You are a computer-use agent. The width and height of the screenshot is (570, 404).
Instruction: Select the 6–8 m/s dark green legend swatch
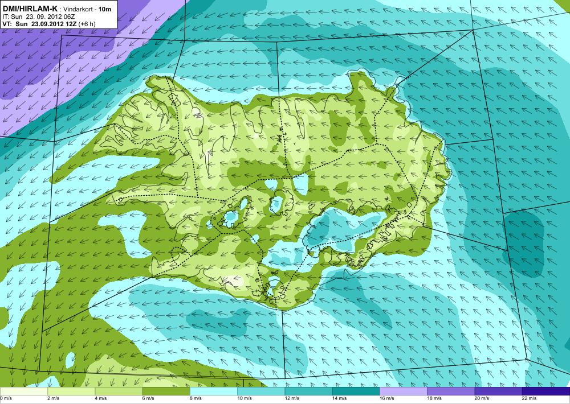(166, 391)
